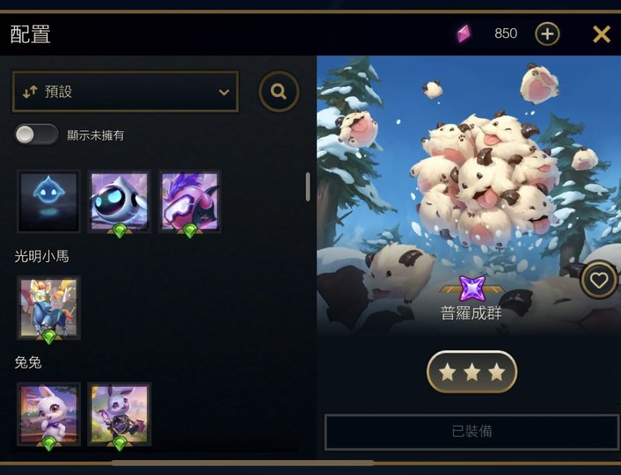Viewport: 621px width, 475px height.
Task: Click the 已裝備 equipped button
Action: (x=471, y=432)
